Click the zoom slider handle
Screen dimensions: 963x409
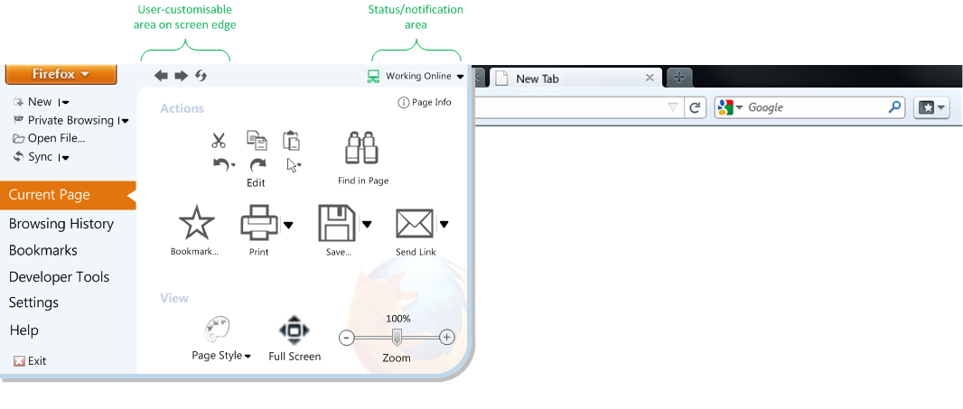click(x=396, y=337)
